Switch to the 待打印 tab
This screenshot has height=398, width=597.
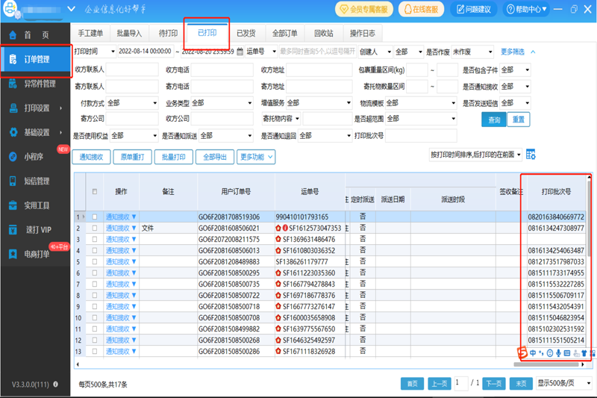coord(168,34)
